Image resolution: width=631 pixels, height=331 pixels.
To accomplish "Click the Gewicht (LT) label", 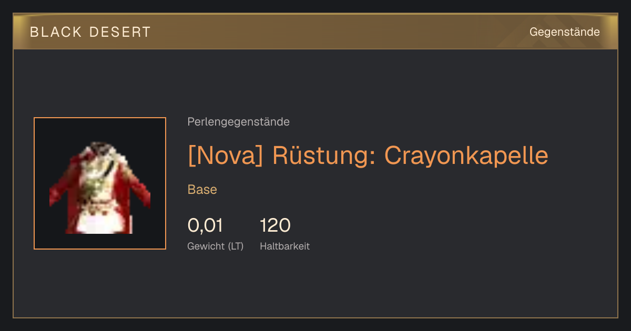I will pos(216,246).
